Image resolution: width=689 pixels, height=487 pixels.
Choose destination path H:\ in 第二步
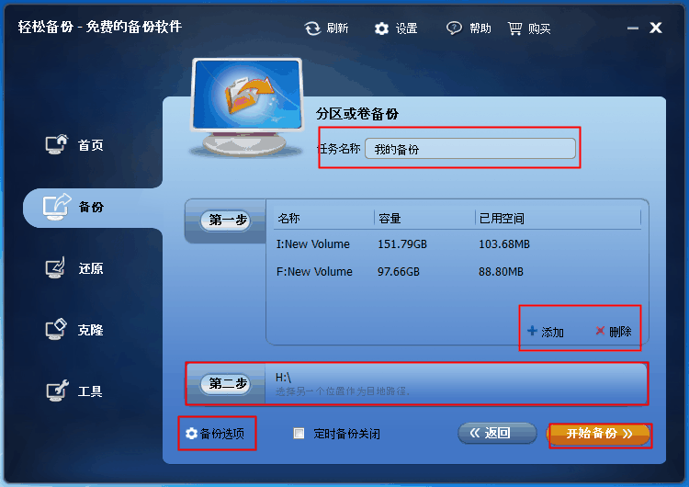tap(456, 383)
